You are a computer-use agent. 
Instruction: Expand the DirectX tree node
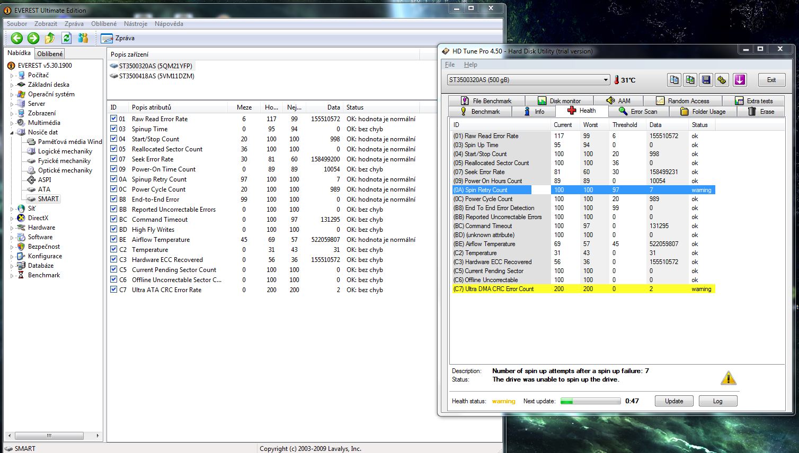pyautogui.click(x=12, y=219)
